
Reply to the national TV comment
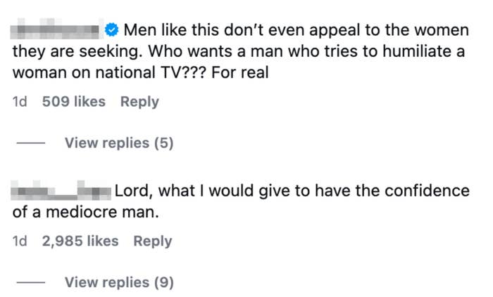[x=139, y=102]
